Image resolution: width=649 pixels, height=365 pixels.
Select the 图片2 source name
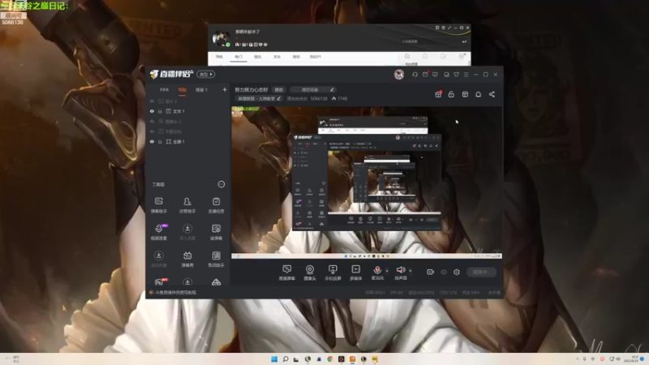pyautogui.click(x=171, y=101)
